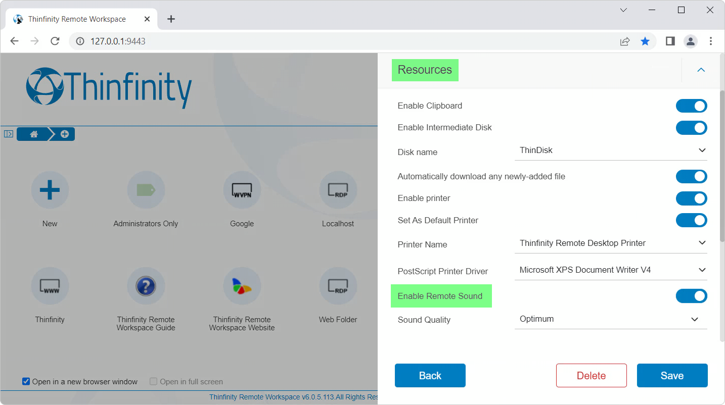
Task: Collapse the Resources section chevron
Action: [701, 70]
